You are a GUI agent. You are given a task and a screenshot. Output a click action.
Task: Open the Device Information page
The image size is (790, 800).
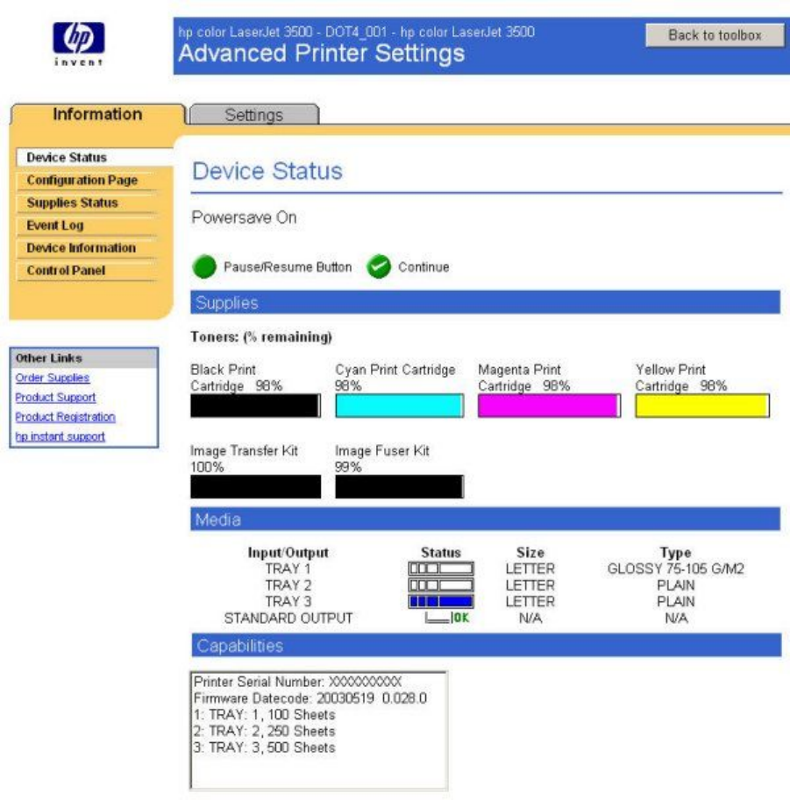click(82, 248)
